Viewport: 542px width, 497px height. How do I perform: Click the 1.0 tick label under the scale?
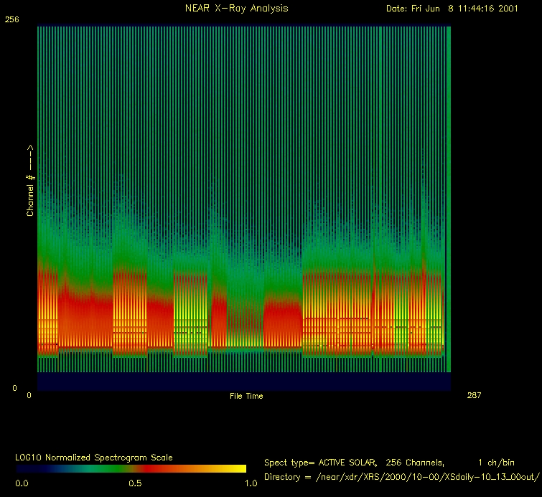click(251, 484)
